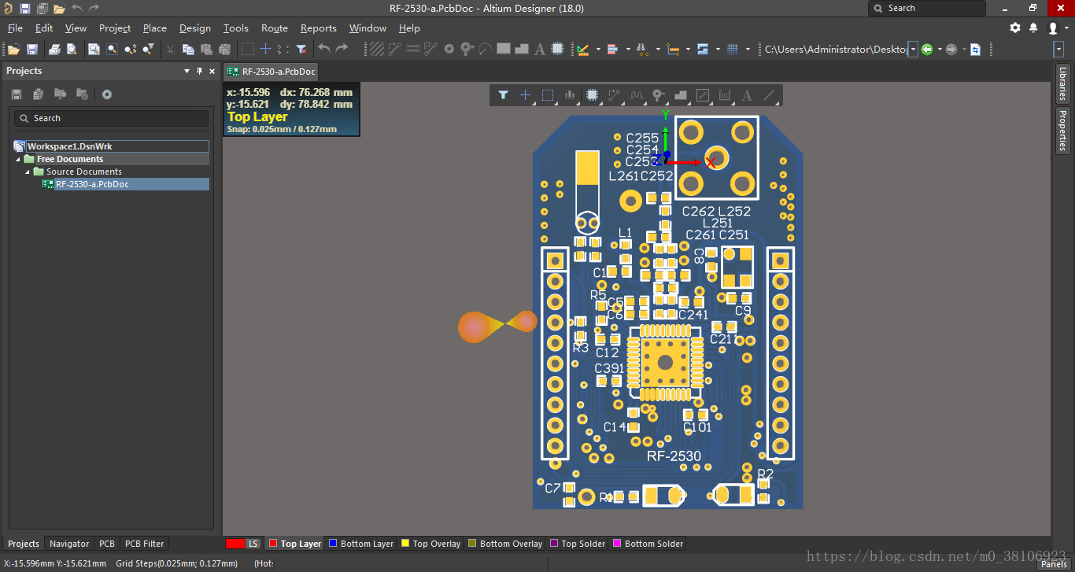Click the Undo arrow in main toolbar

click(x=323, y=49)
